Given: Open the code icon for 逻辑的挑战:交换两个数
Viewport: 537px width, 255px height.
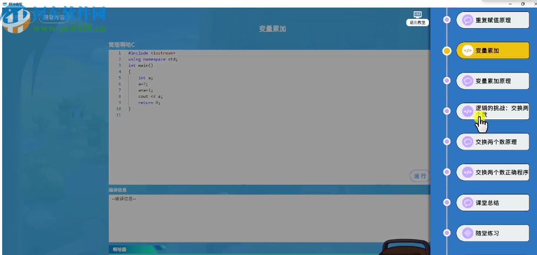Looking at the screenshot, I should pos(467,111).
